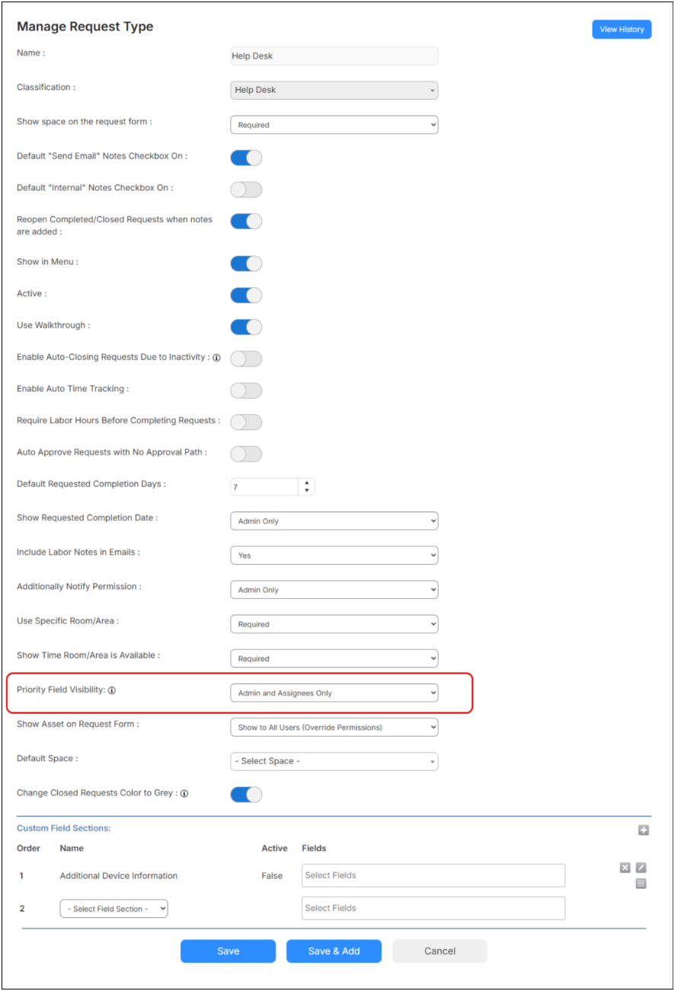674x991 pixels.
Task: Click the Cancel button
Action: 439,951
